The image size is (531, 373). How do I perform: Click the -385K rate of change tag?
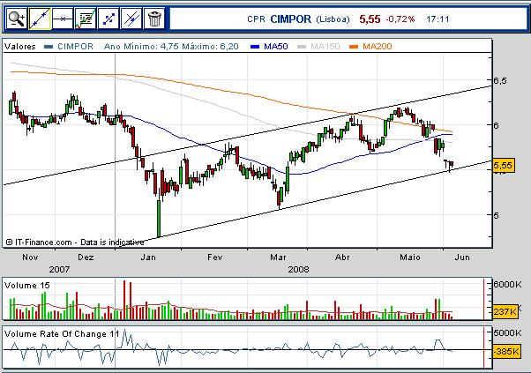pyautogui.click(x=505, y=351)
